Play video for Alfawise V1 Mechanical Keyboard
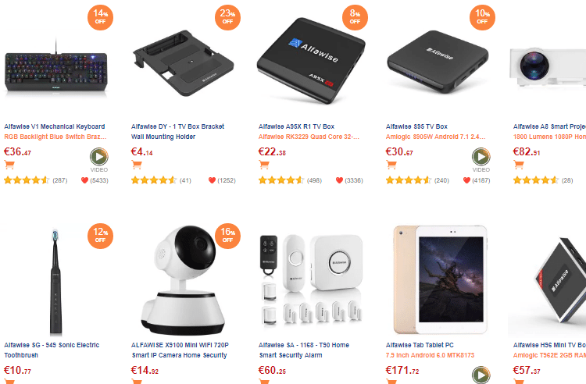The image size is (586, 384). (99, 156)
